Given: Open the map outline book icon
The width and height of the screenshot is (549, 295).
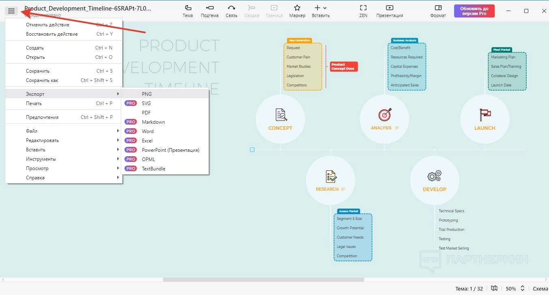Looking at the screenshot, I should coord(494,289).
